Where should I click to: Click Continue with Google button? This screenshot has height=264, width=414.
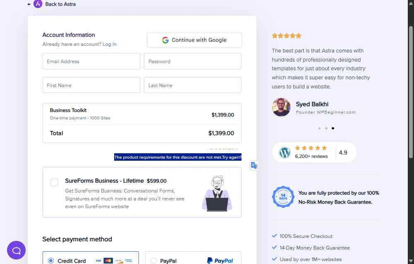(194, 40)
